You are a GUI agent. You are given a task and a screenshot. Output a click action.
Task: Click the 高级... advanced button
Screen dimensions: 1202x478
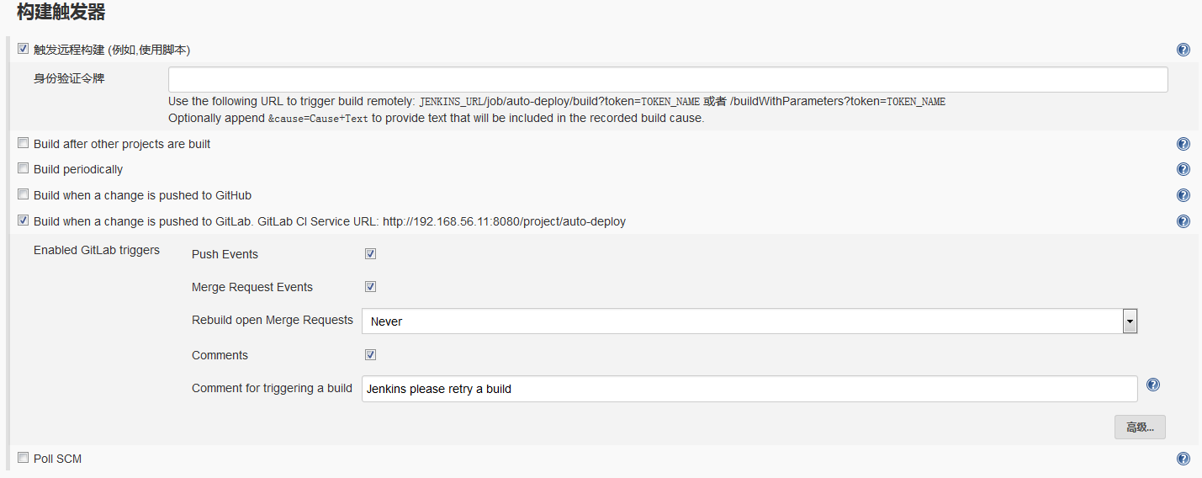click(x=1140, y=427)
